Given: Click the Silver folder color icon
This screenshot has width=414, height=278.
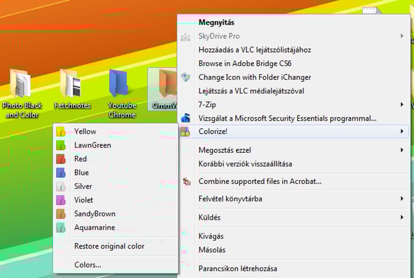Looking at the screenshot, I should (61, 187).
